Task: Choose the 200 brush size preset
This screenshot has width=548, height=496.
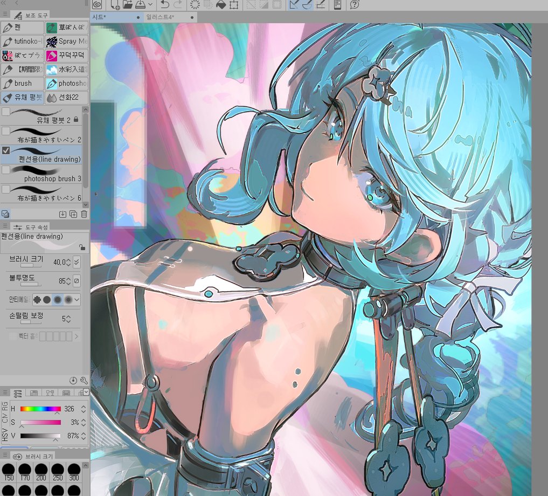Action: tap(41, 473)
